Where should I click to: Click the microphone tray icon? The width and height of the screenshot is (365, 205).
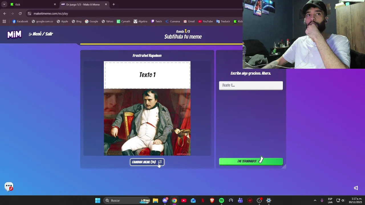(x=322, y=200)
